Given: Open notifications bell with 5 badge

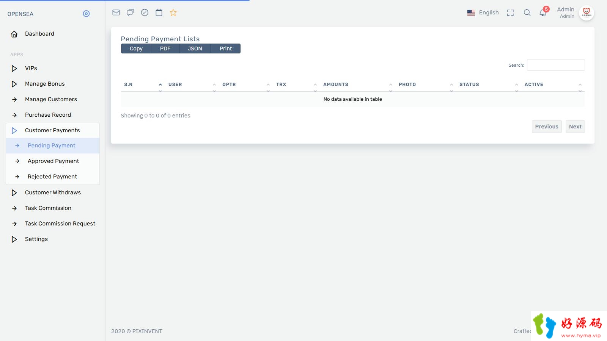Looking at the screenshot, I should pos(544,12).
